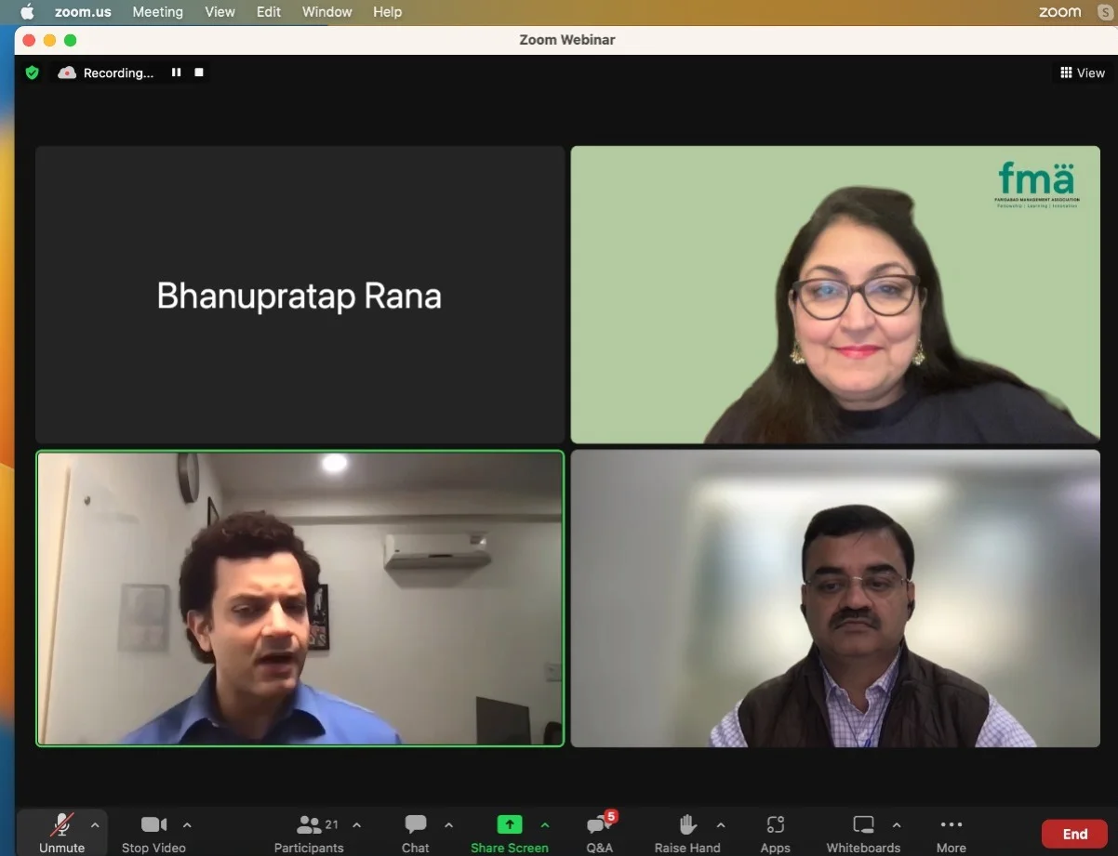1118x856 pixels.
Task: Open Share Screen options chevron
Action: click(545, 824)
